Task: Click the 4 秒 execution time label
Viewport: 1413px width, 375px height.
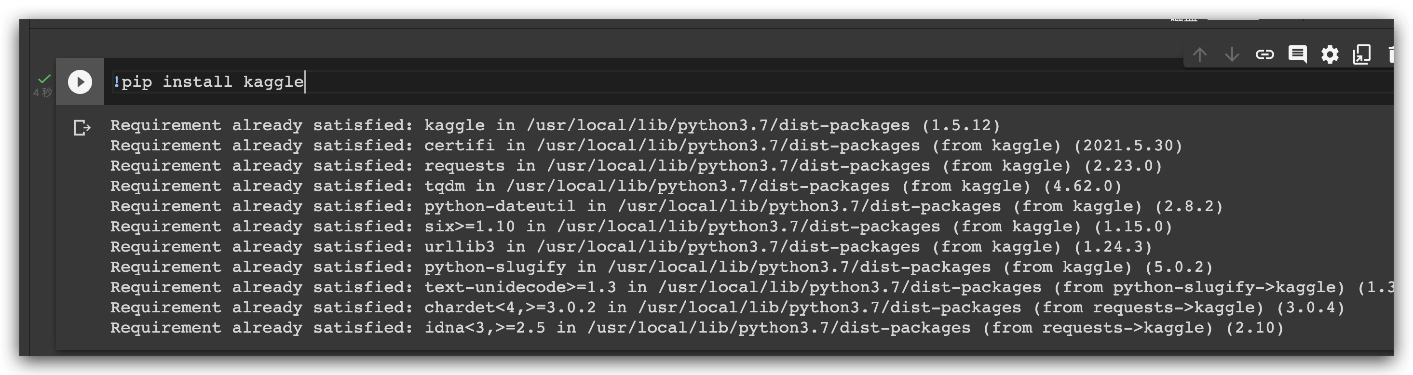Action: (x=42, y=93)
